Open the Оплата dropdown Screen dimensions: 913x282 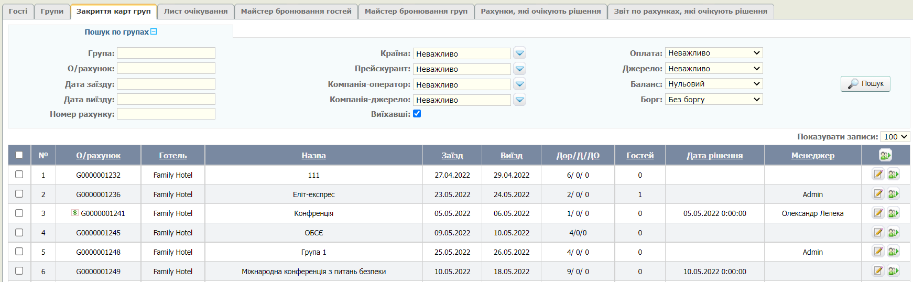[x=713, y=53]
